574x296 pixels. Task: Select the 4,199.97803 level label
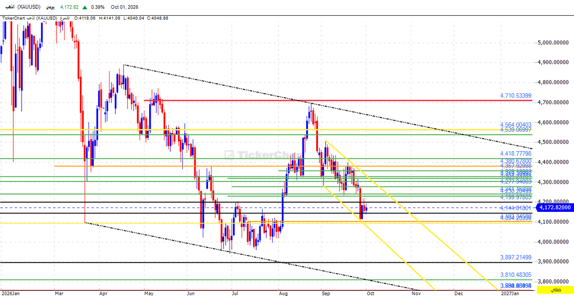(x=516, y=197)
